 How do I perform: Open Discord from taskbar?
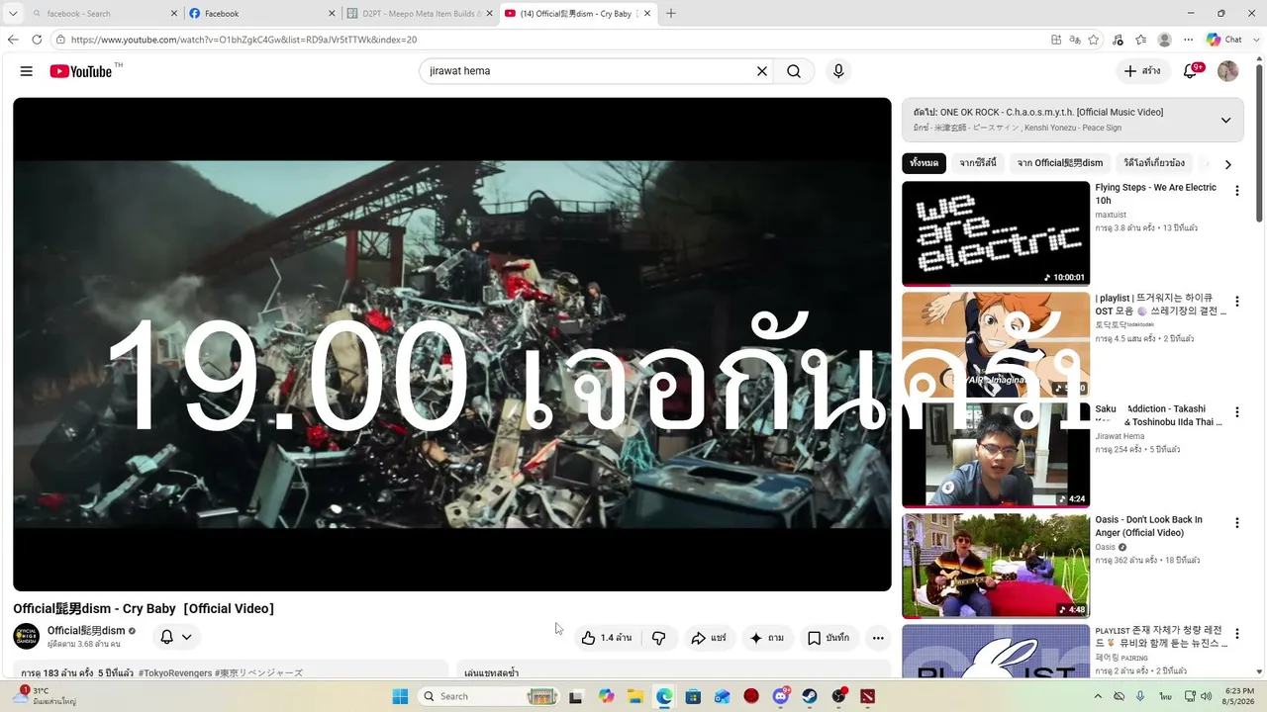(x=780, y=696)
